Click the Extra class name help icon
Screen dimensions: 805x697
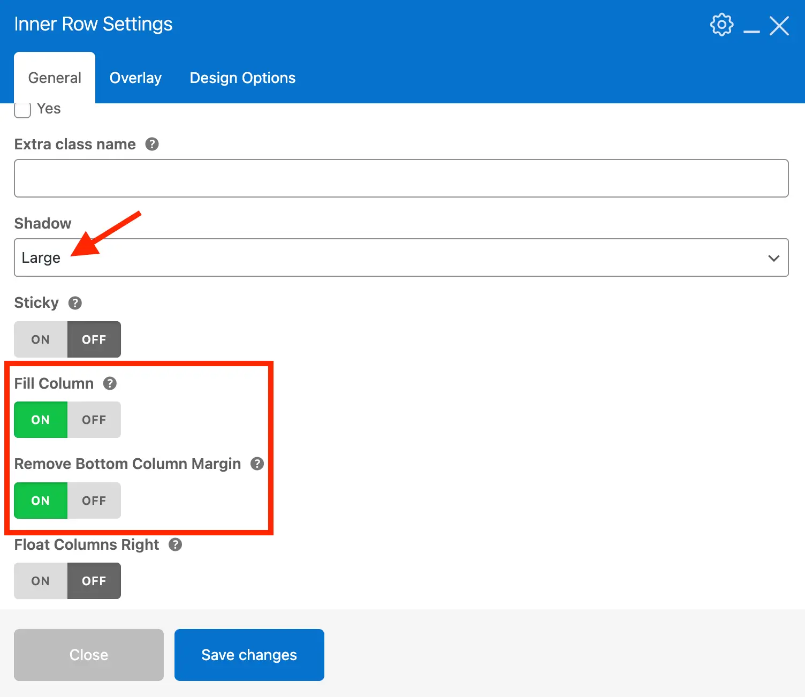[151, 144]
